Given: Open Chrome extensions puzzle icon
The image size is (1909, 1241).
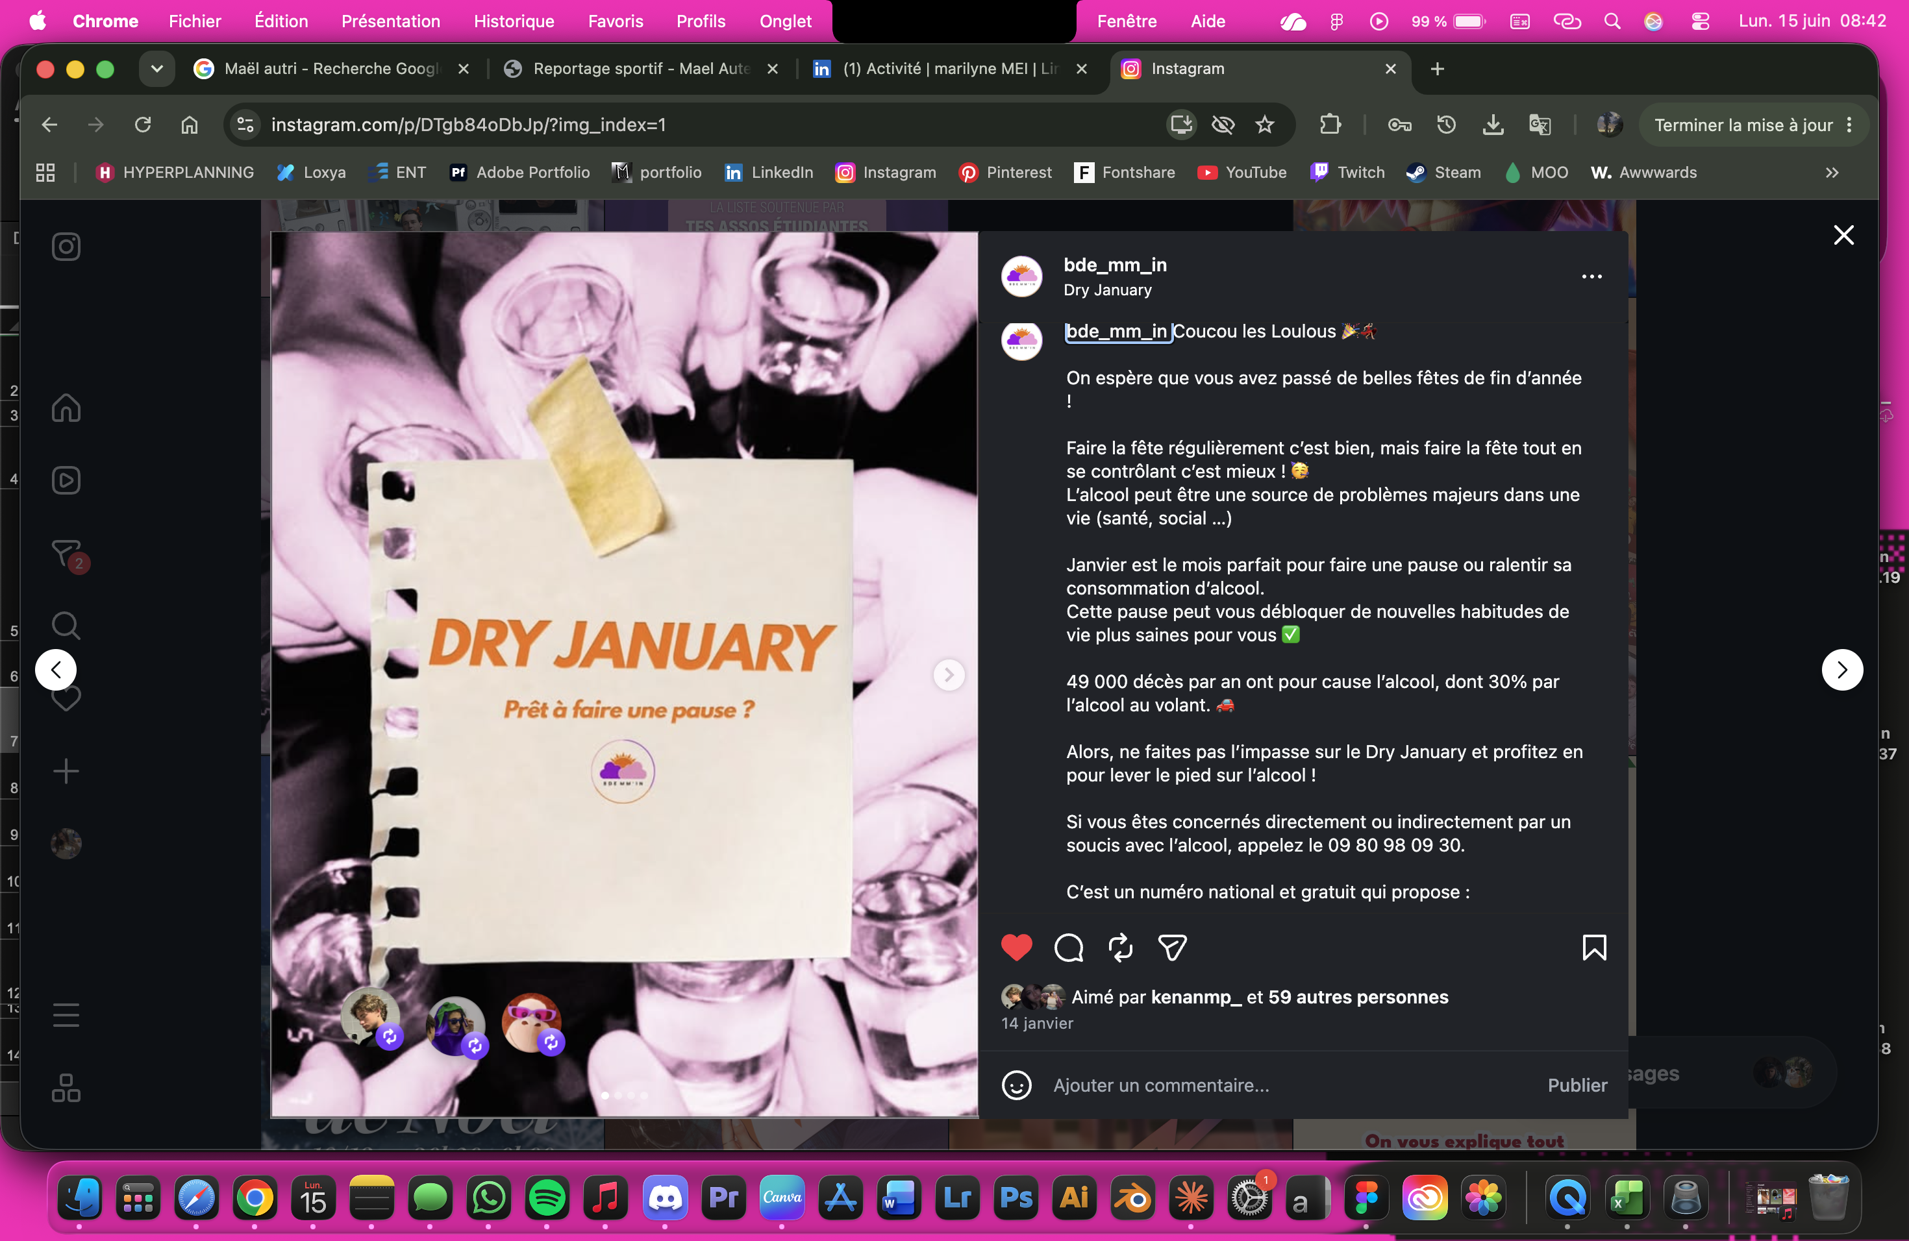Looking at the screenshot, I should [1330, 124].
